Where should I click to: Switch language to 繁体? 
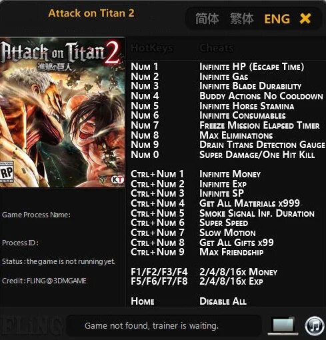242,19
